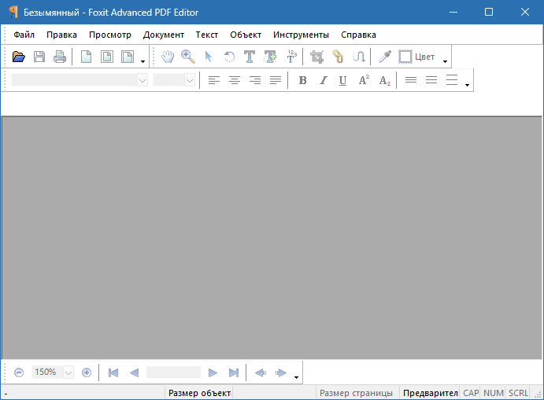Open the font name dropdown
Screen dimensions: 544x400
coord(142,80)
